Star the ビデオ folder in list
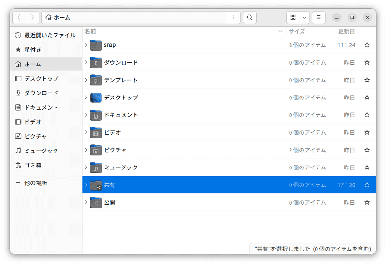The height and width of the screenshot is (265, 386). point(367,132)
